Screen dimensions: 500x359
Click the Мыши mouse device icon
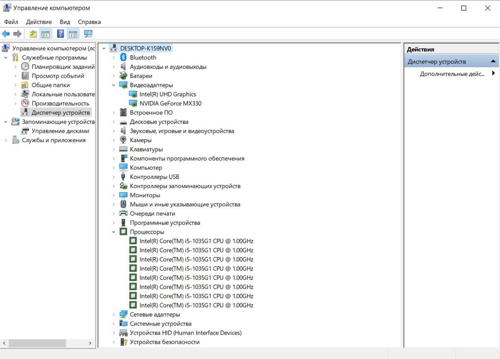(123, 204)
